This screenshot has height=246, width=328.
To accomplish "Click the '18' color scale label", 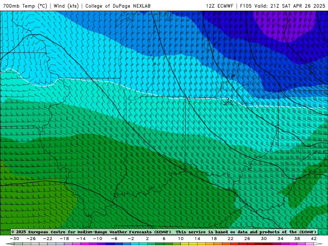I will pos(214,239).
